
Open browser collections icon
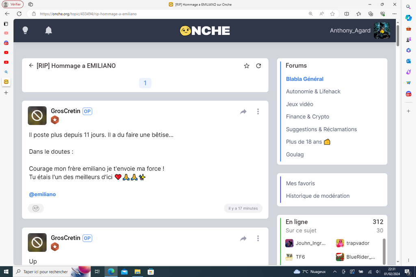click(370, 14)
